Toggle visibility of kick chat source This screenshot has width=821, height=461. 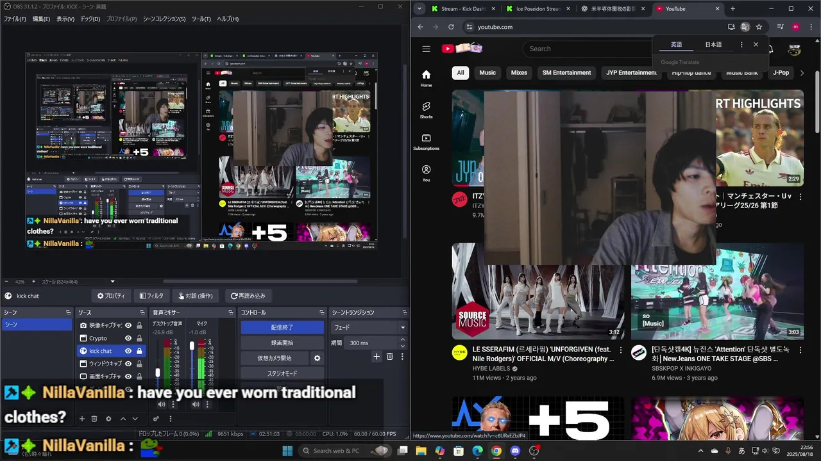pyautogui.click(x=128, y=351)
